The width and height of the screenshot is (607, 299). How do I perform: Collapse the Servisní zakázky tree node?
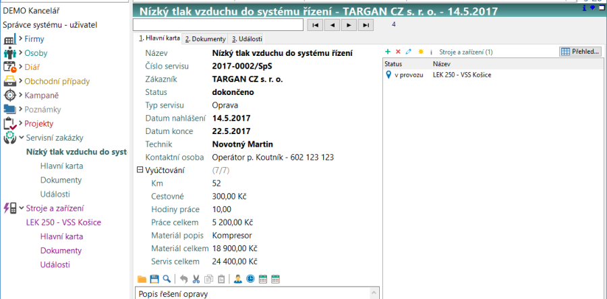point(21,138)
